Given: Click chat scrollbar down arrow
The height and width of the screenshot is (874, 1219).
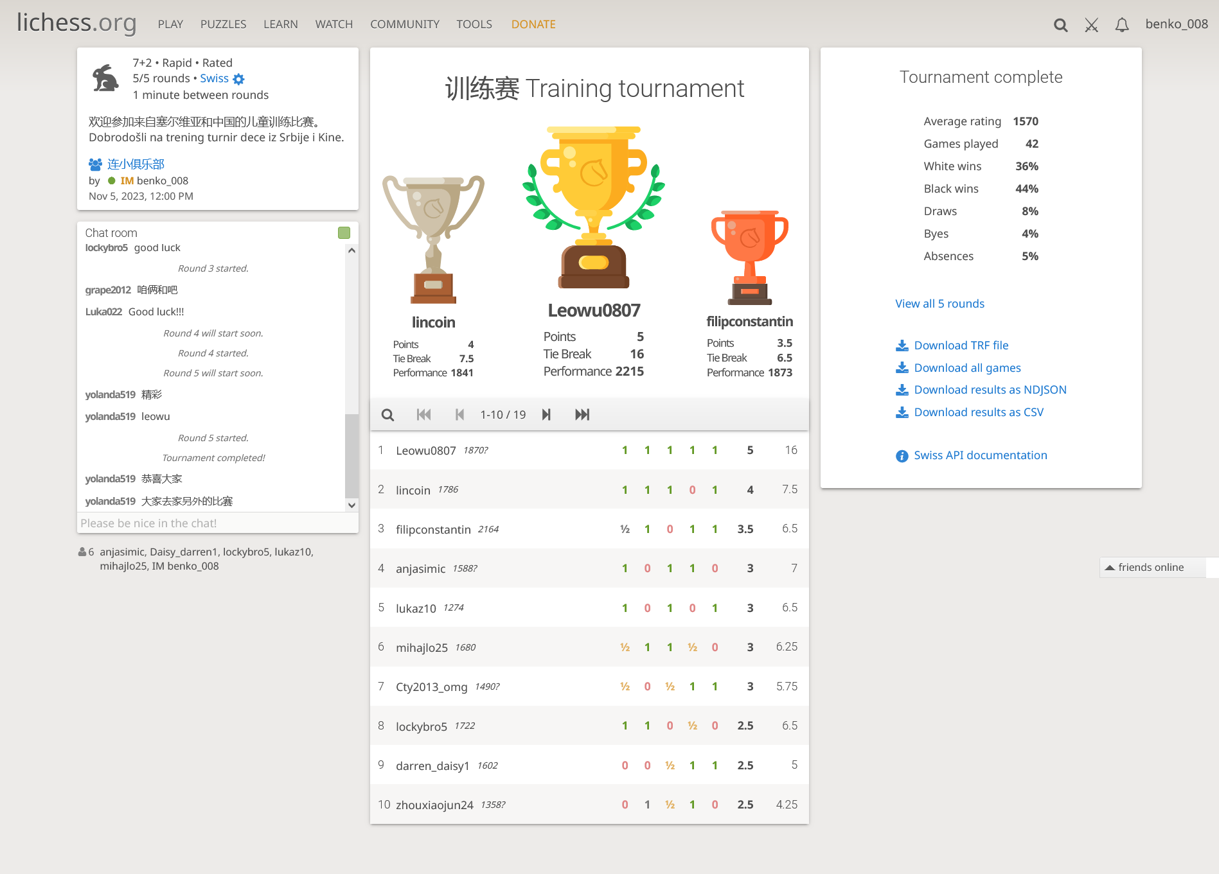Looking at the screenshot, I should [x=351, y=505].
